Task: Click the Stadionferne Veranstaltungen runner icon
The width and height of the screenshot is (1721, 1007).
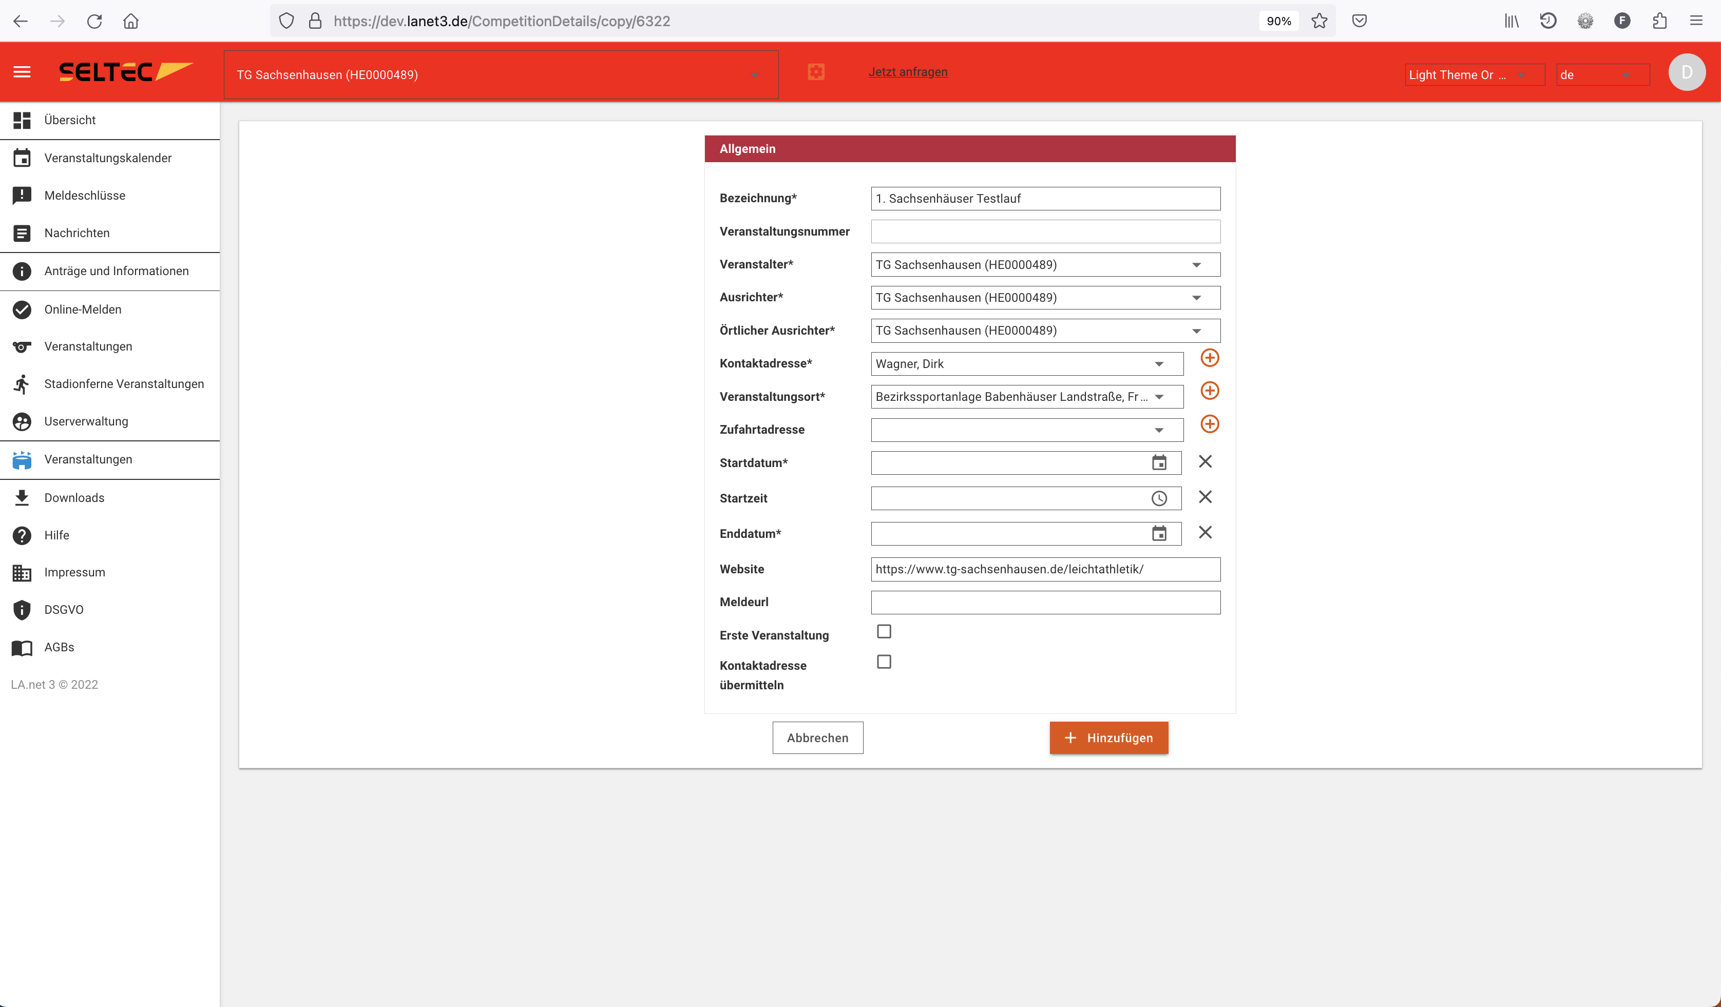Action: [22, 384]
